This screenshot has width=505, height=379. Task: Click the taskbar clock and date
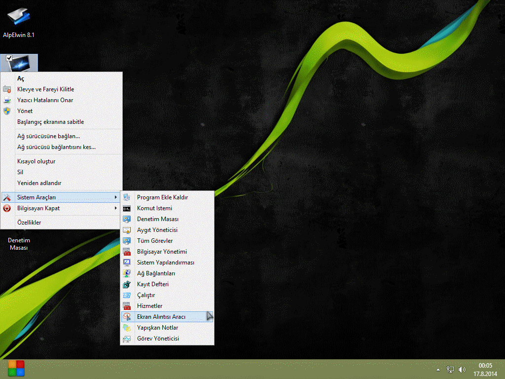485,369
